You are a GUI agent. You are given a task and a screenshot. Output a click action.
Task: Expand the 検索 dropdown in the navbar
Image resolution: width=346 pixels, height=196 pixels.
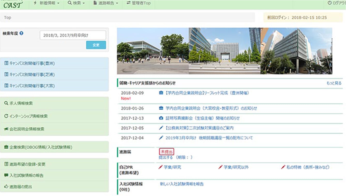coord(76,3)
